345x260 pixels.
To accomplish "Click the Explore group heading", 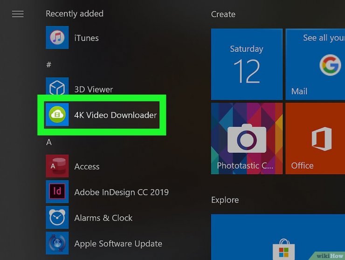I will coord(225,200).
